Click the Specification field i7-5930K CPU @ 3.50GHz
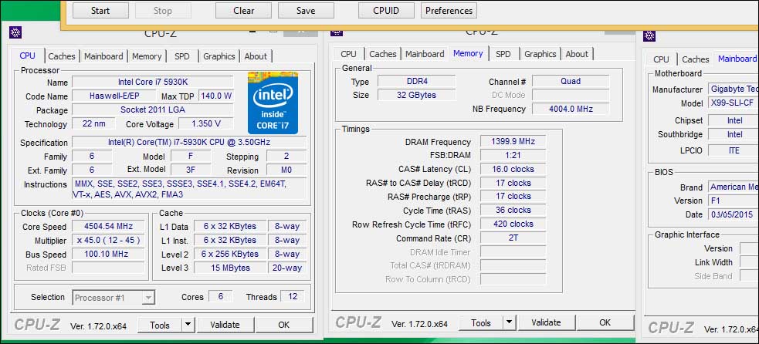759x344 pixels. tap(189, 142)
